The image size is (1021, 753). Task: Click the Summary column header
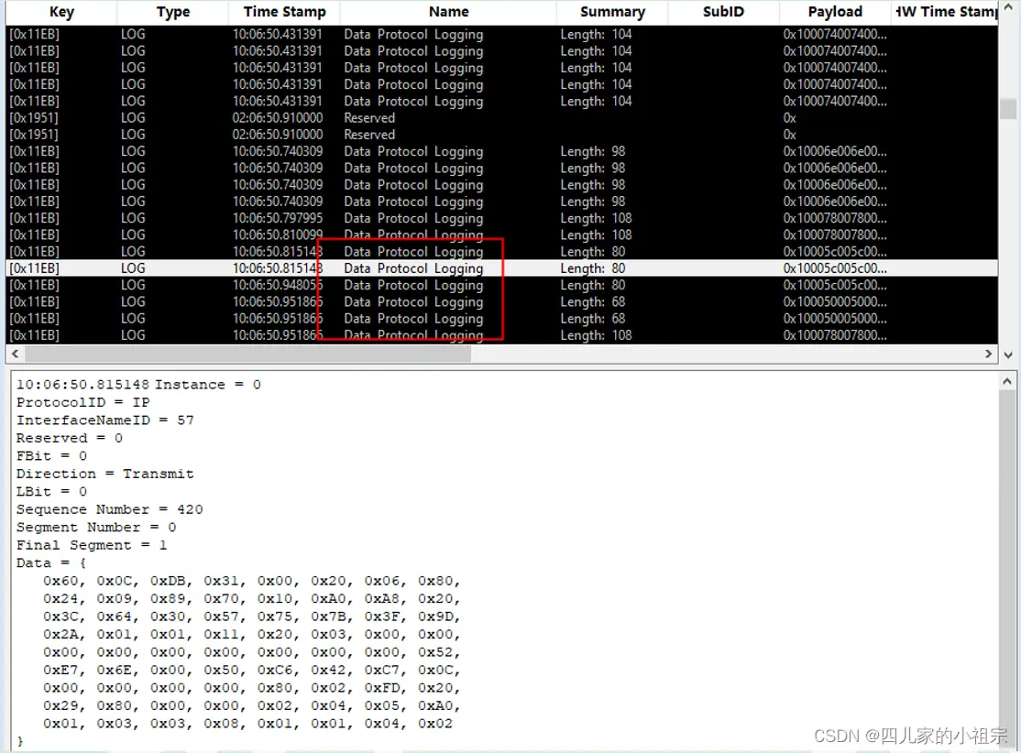coord(611,12)
